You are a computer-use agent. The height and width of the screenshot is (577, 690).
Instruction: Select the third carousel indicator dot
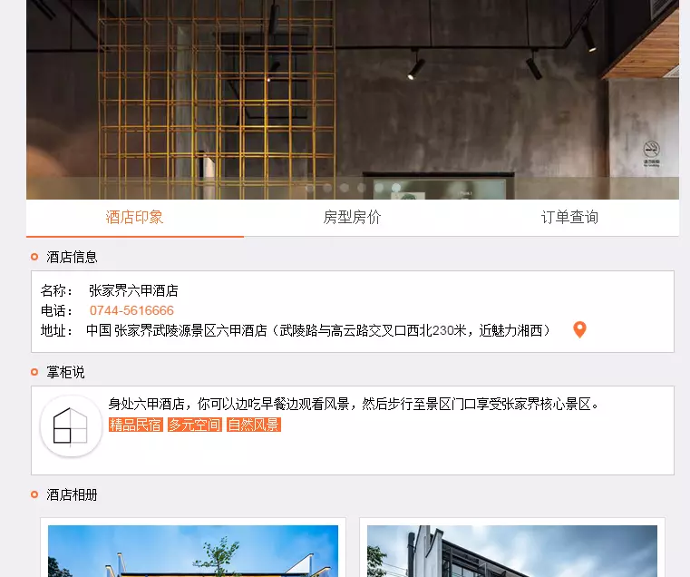click(345, 188)
